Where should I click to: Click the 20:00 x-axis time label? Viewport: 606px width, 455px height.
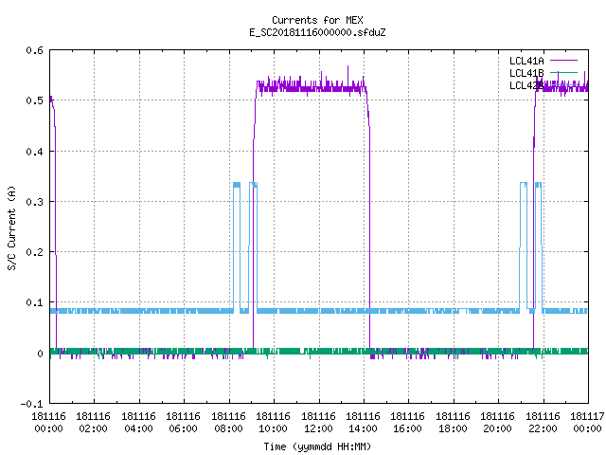[x=497, y=428]
